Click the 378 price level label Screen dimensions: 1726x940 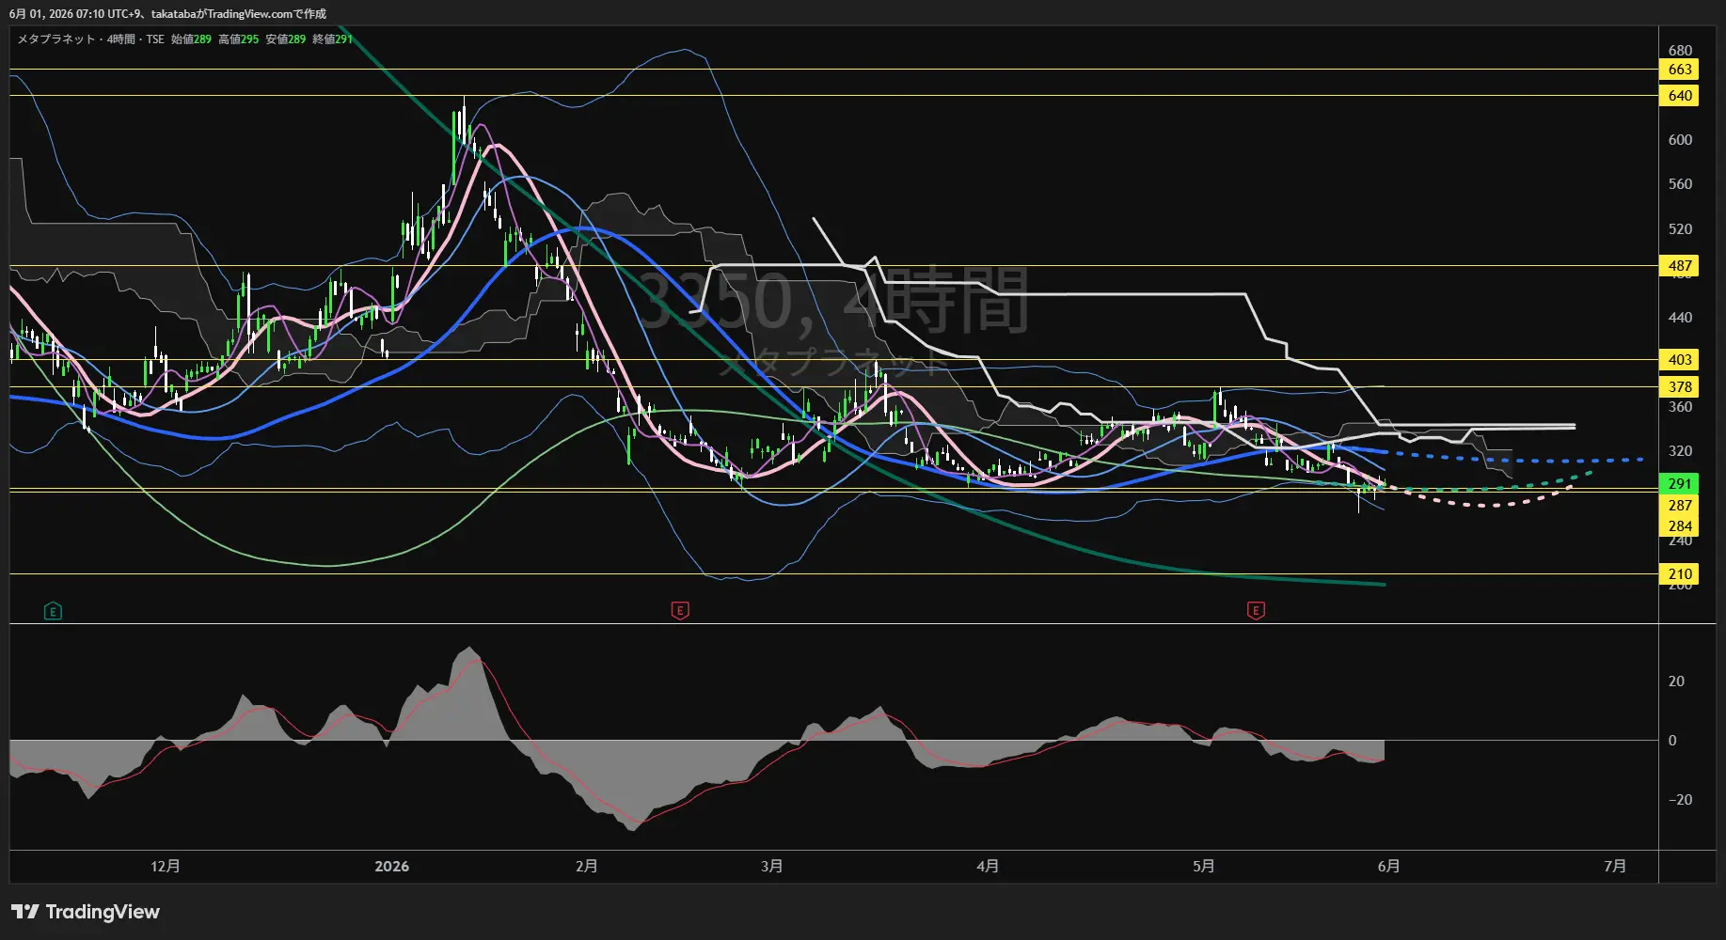point(1680,386)
